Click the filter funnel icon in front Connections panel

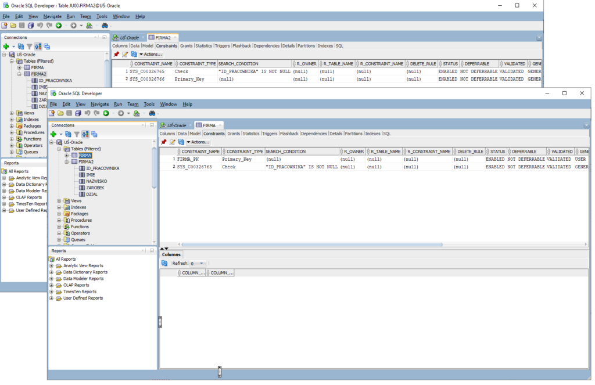(76, 134)
